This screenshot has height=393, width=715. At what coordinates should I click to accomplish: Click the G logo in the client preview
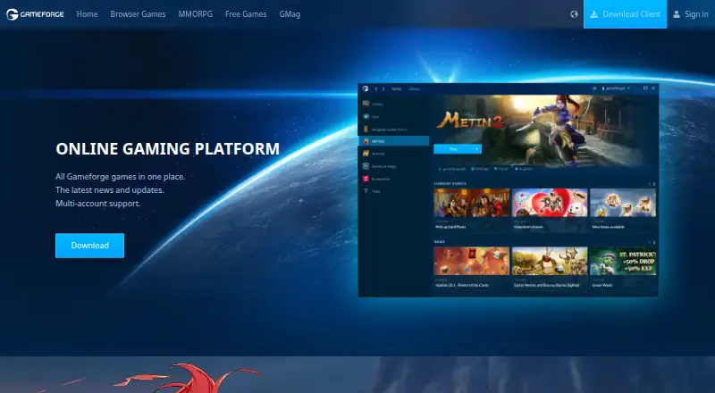pos(366,88)
